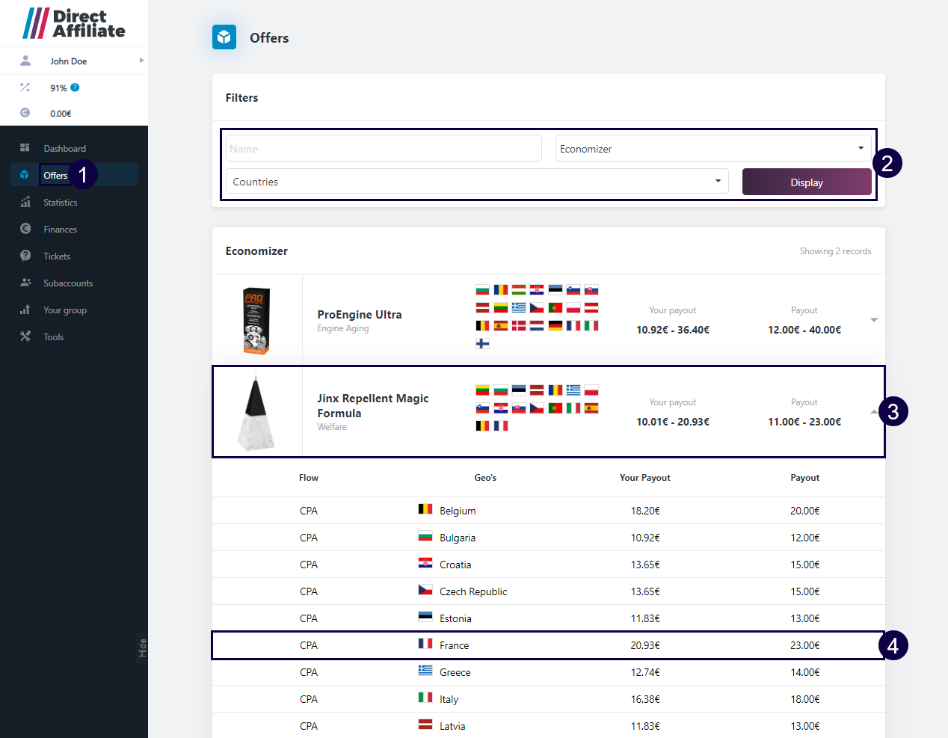This screenshot has width=948, height=738.
Task: Click the Offers cube icon in page header
Action: tap(224, 37)
